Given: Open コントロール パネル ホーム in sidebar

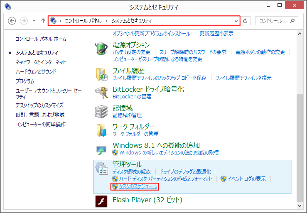Looking at the screenshot, I should 41,39.
